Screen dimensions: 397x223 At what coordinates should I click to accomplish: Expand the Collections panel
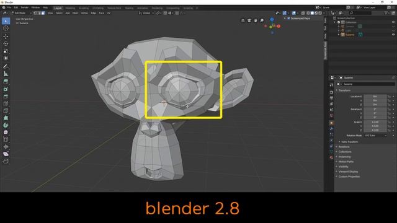coord(345,152)
